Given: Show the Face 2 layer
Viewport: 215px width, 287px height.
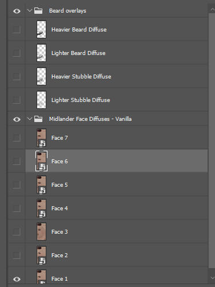Looking at the screenshot, I should (x=17, y=255).
